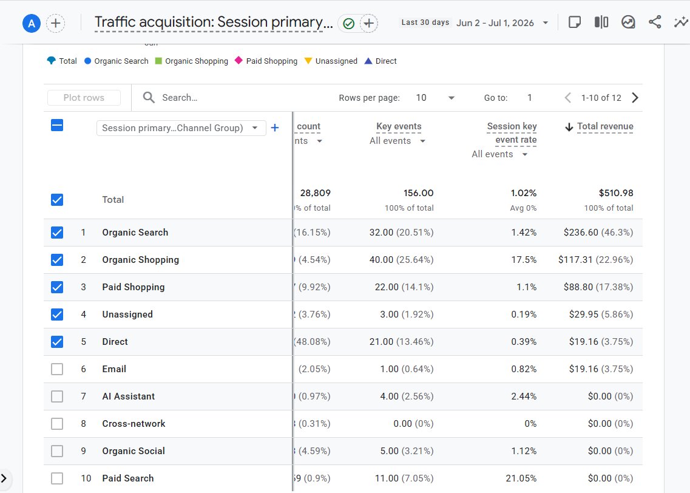This screenshot has width=690, height=493.
Task: Click the descending sort arrow by Total revenue
Action: point(569,127)
